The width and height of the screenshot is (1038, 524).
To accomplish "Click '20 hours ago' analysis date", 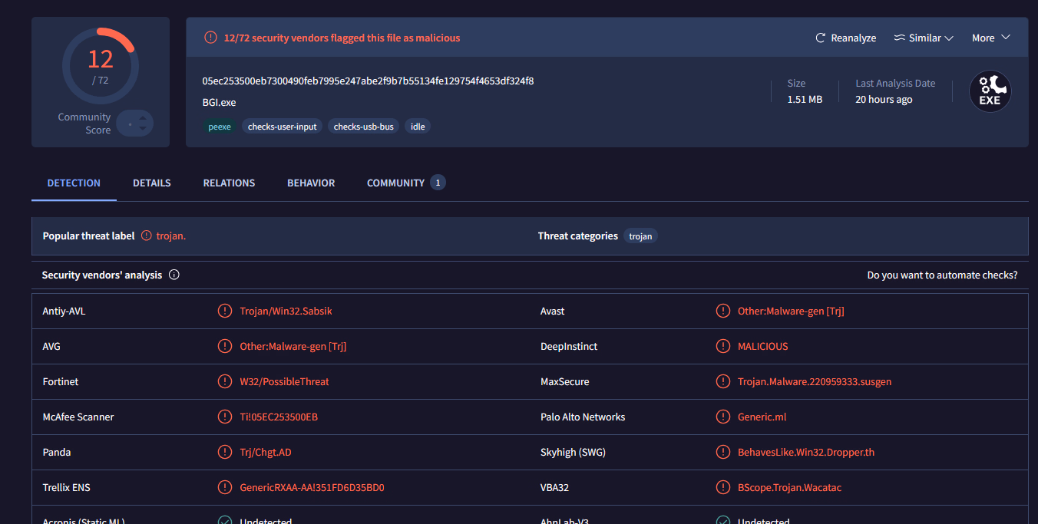I will 884,99.
